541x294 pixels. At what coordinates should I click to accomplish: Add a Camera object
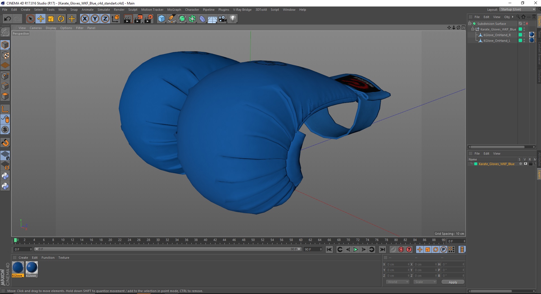223,19
